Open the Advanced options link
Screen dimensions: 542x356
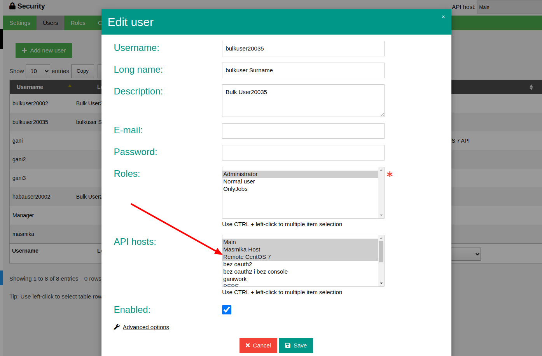pos(146,327)
